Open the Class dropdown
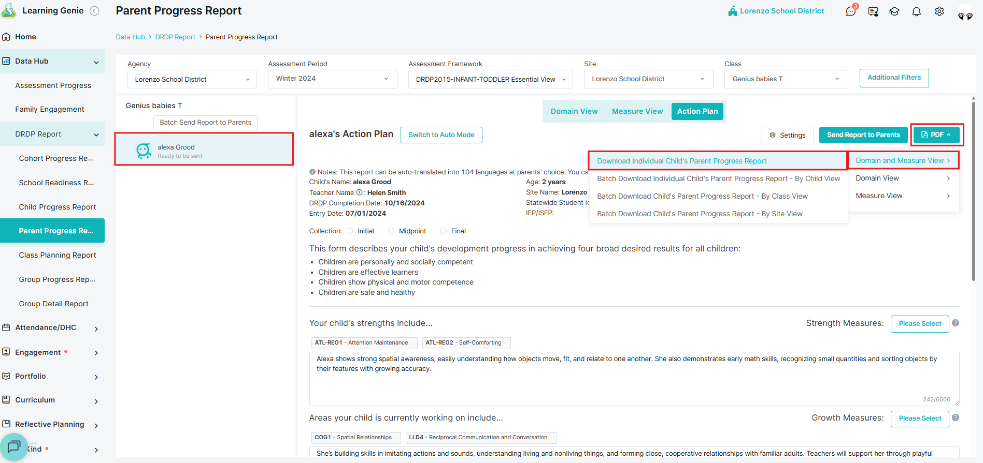 pyautogui.click(x=786, y=79)
